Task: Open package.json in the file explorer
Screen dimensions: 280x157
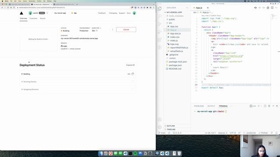Action: tap(175, 65)
